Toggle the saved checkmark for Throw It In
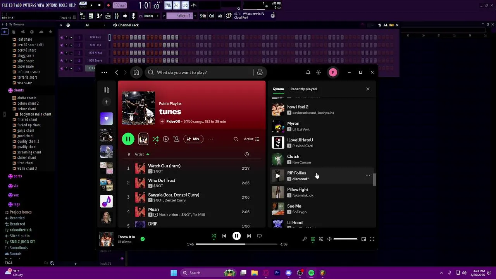The image size is (496, 279). [143, 239]
